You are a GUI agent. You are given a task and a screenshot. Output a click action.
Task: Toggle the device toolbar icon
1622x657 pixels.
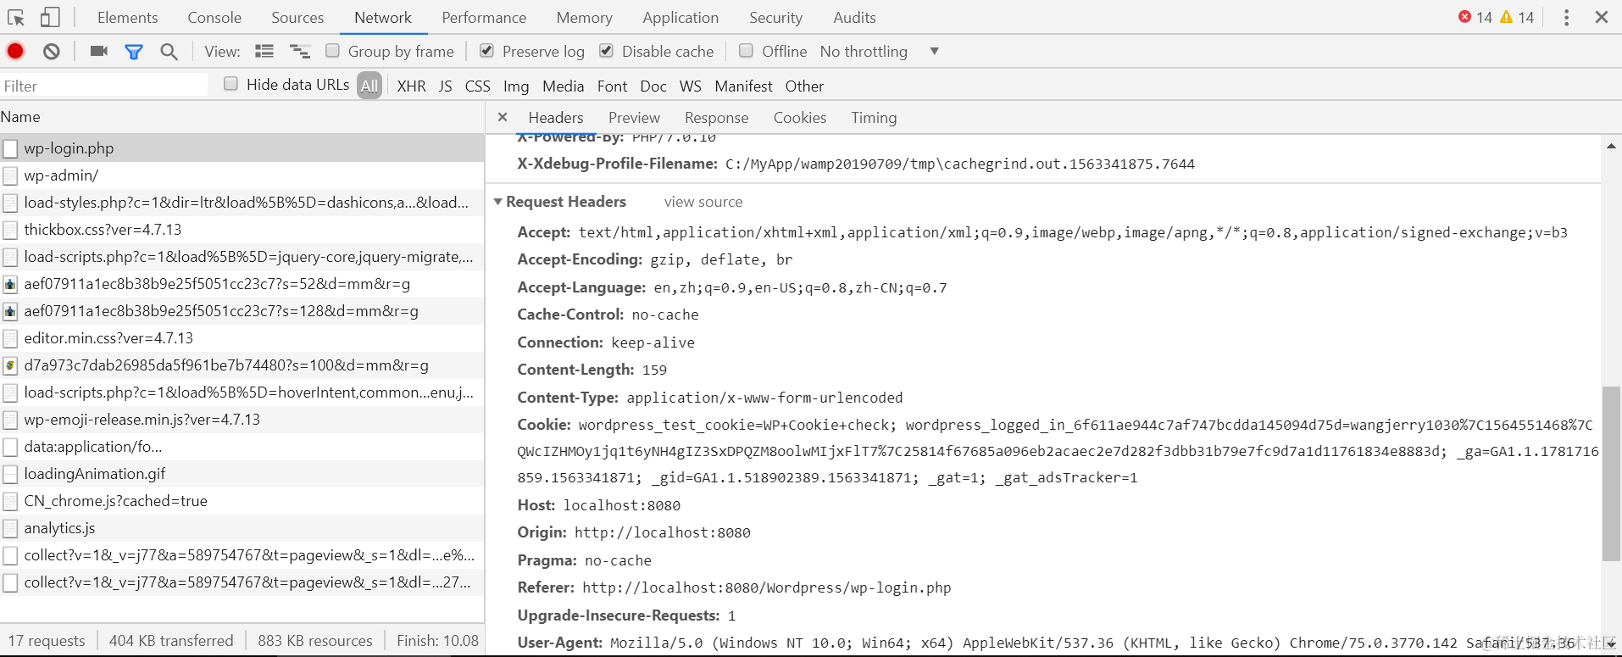(x=51, y=17)
